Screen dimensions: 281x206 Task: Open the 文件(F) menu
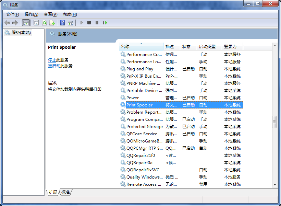13,14
